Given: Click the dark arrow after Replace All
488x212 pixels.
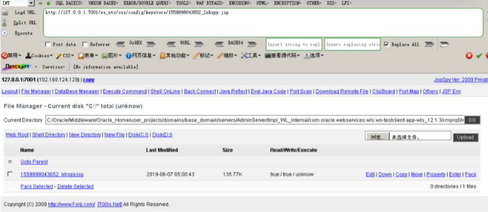Looking at the screenshot, I should tap(429, 44).
